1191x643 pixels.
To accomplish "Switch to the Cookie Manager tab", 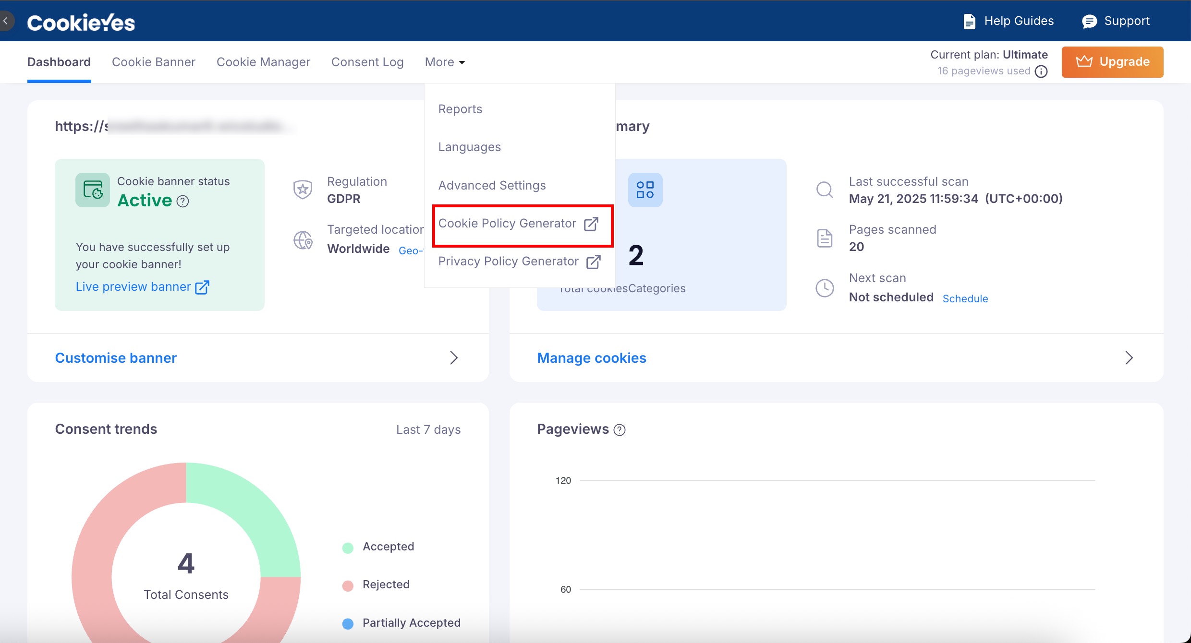I will coord(263,62).
